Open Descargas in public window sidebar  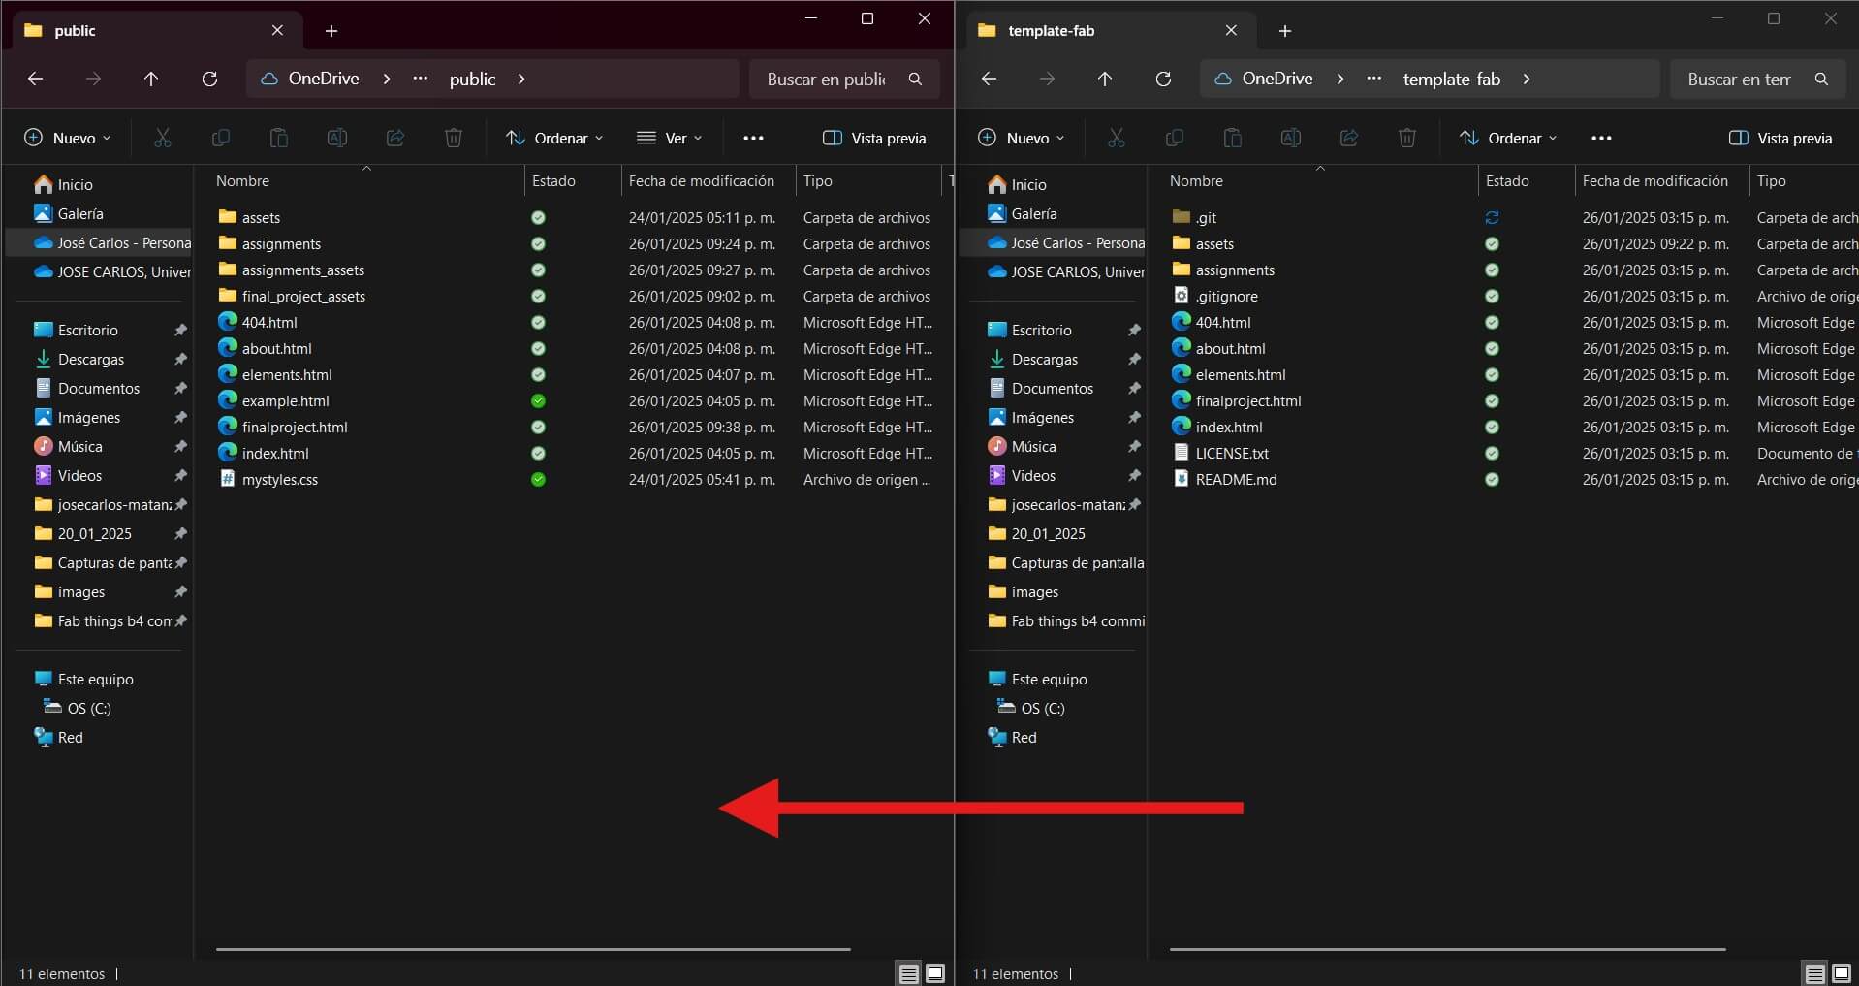(x=91, y=359)
